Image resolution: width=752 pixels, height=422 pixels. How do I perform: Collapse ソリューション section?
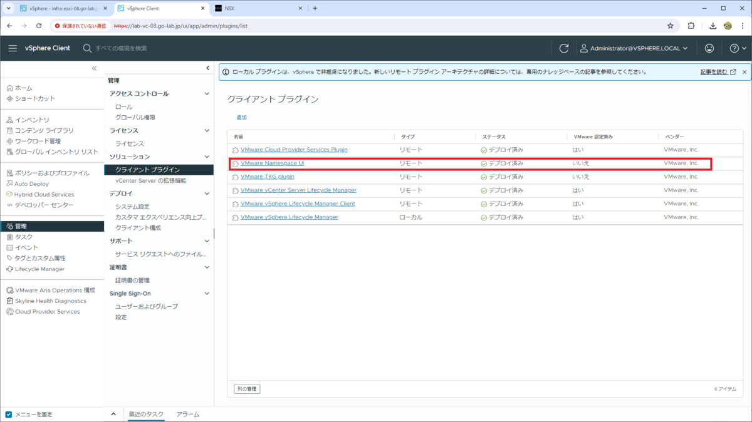(207, 157)
